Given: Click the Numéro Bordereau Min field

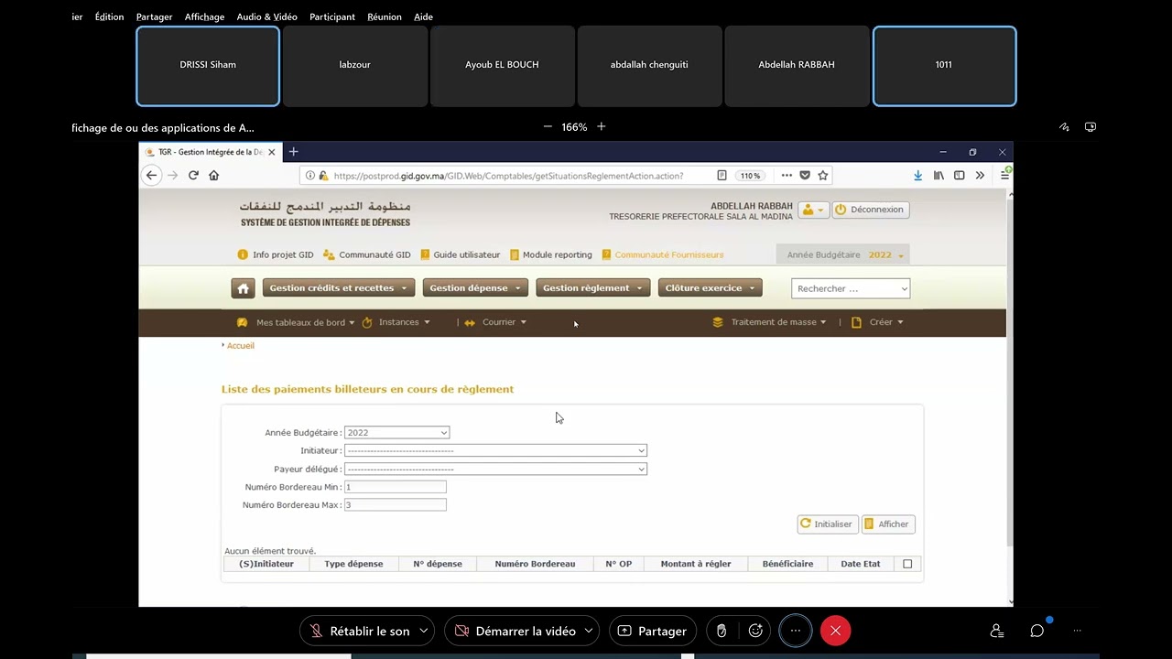Looking at the screenshot, I should (x=396, y=487).
